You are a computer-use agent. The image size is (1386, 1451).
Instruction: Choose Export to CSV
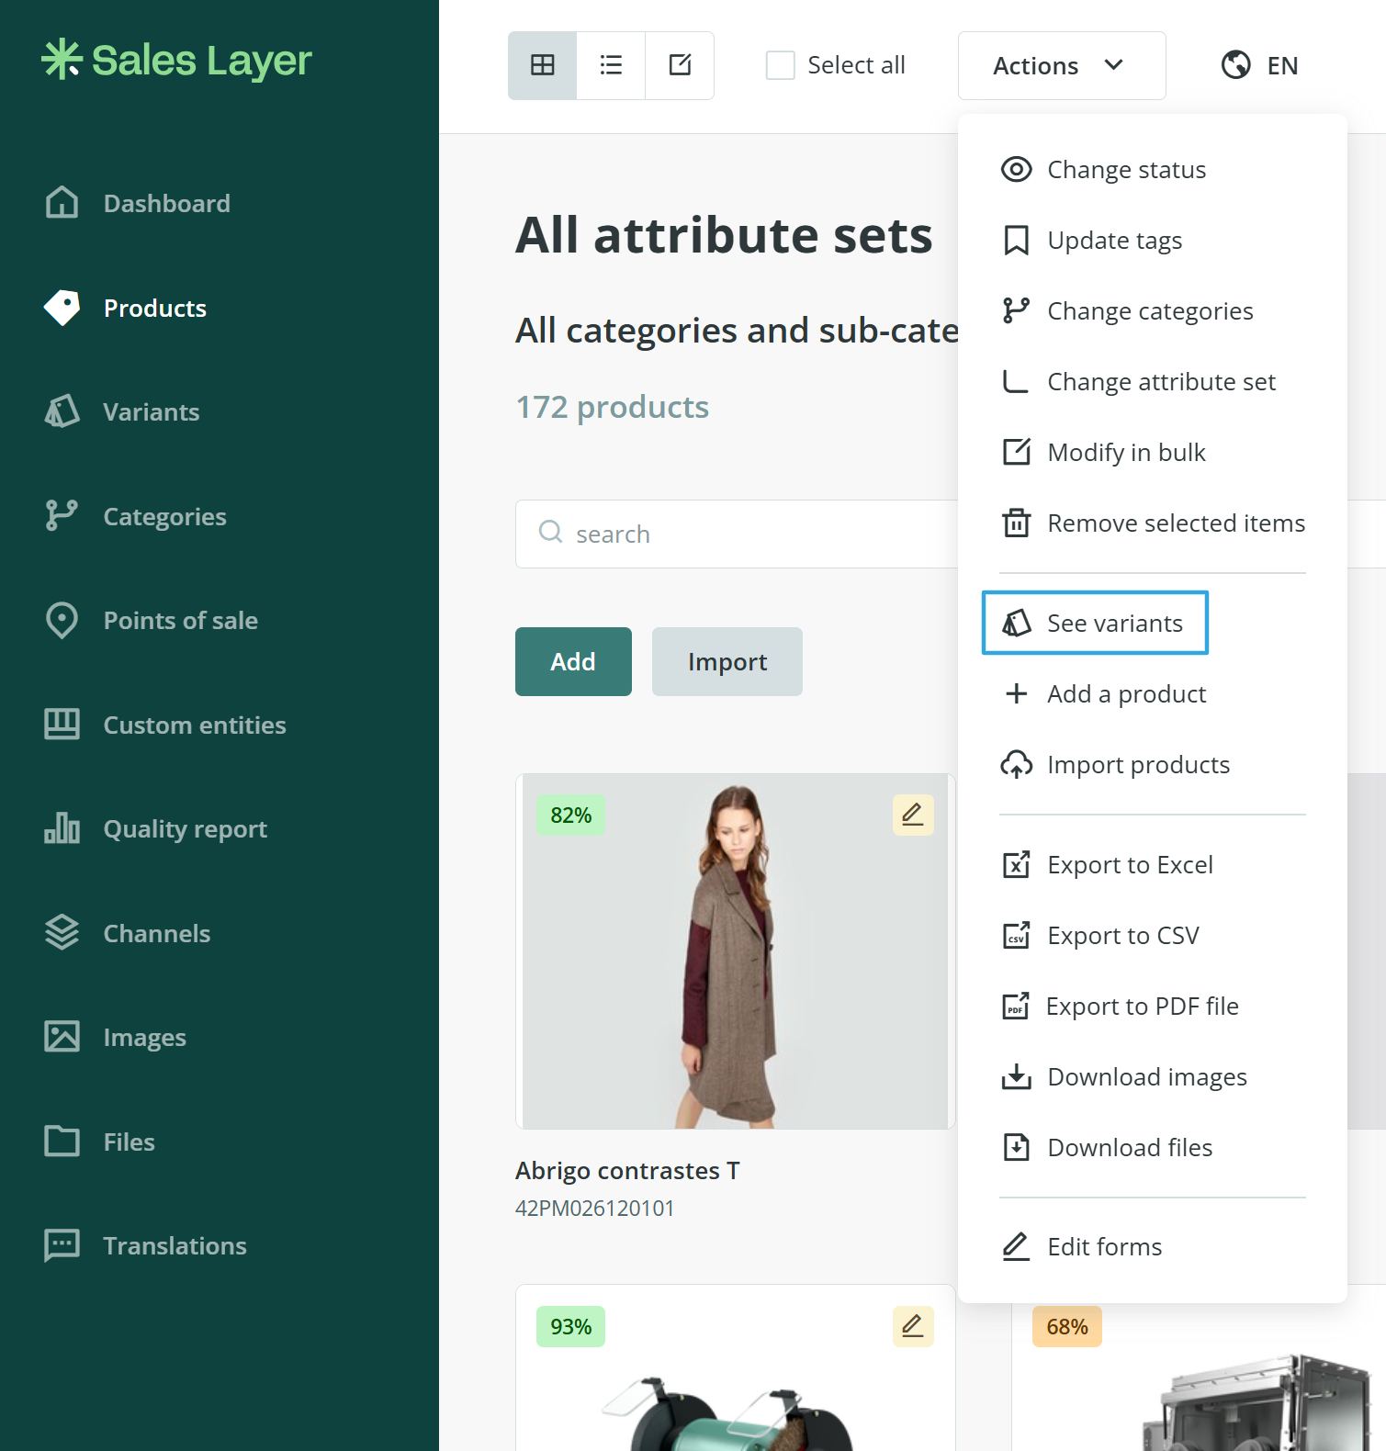[x=1099, y=935]
